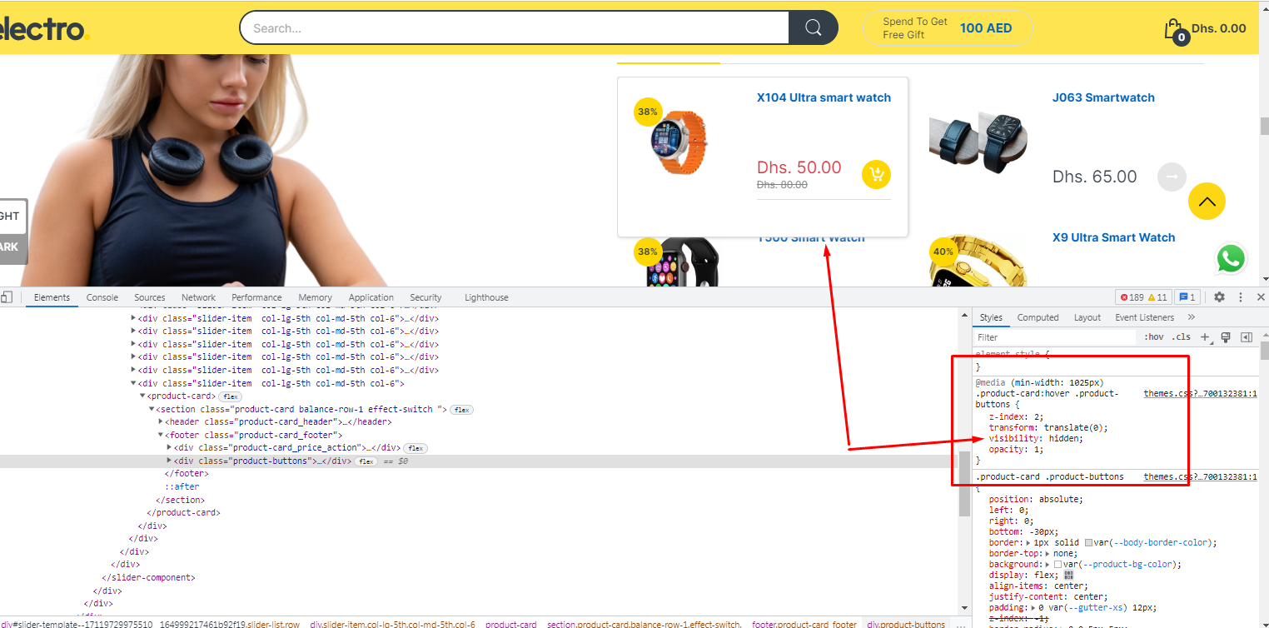Click the flex badge next to product-card tag
1269x628 pixels.
[x=231, y=396]
